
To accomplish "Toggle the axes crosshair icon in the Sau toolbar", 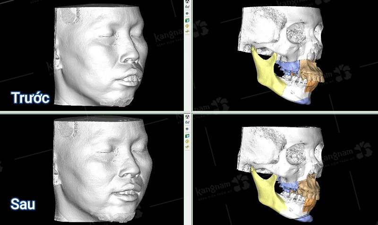I will coord(187,147).
